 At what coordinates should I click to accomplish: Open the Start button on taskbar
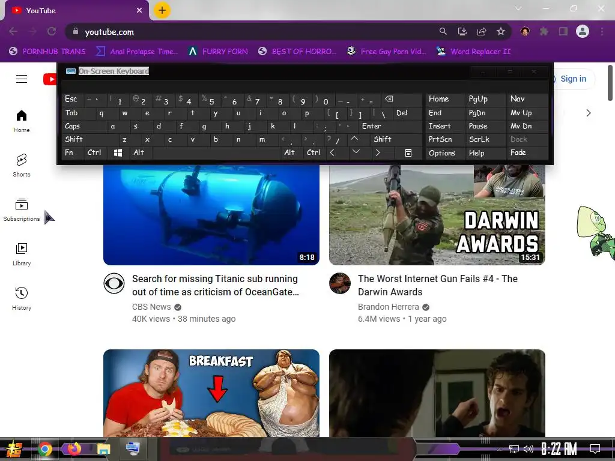tap(14, 449)
